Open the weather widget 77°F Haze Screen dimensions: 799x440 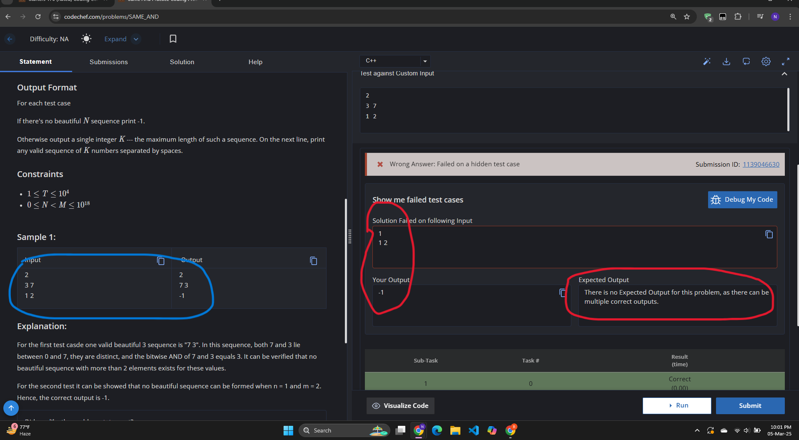(19, 430)
